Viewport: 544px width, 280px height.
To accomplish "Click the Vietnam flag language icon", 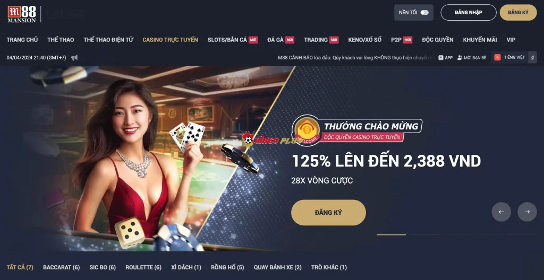I will pyautogui.click(x=497, y=57).
